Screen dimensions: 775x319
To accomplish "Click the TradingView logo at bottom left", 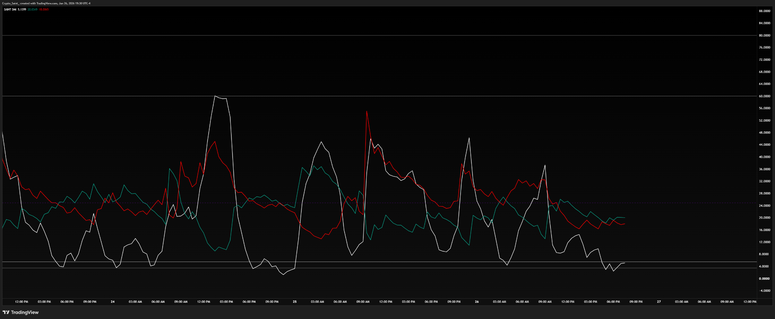I will click(x=21, y=312).
